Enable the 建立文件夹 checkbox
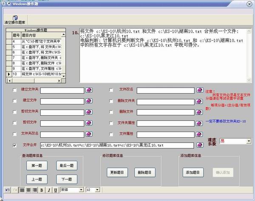Screen dimensions: 255x201 click(14, 90)
